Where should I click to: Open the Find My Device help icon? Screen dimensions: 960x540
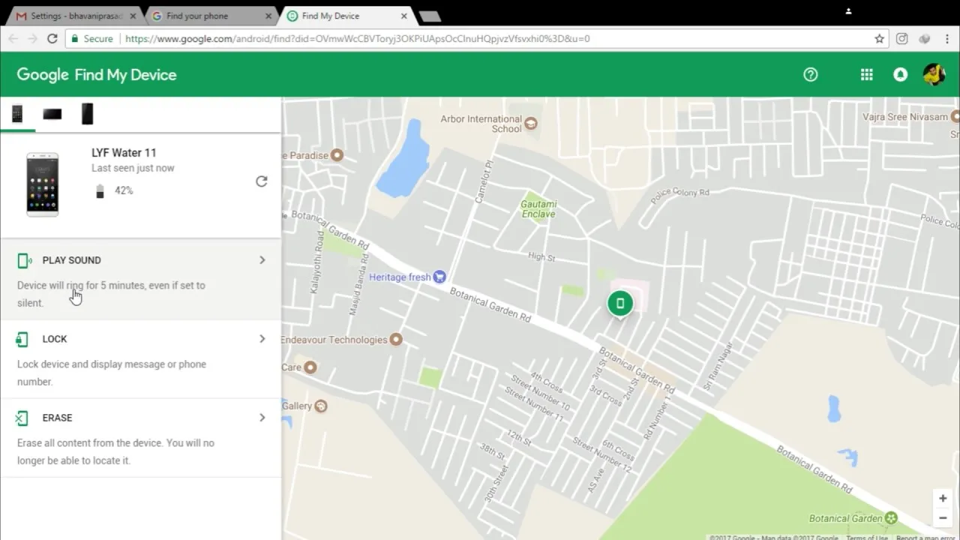coord(810,74)
